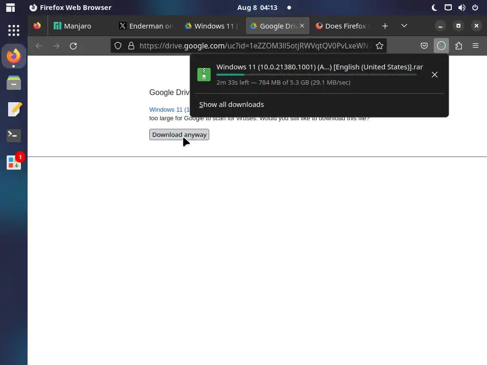Open the Firefox View pinned tab icon
The height and width of the screenshot is (365, 487).
[37, 26]
